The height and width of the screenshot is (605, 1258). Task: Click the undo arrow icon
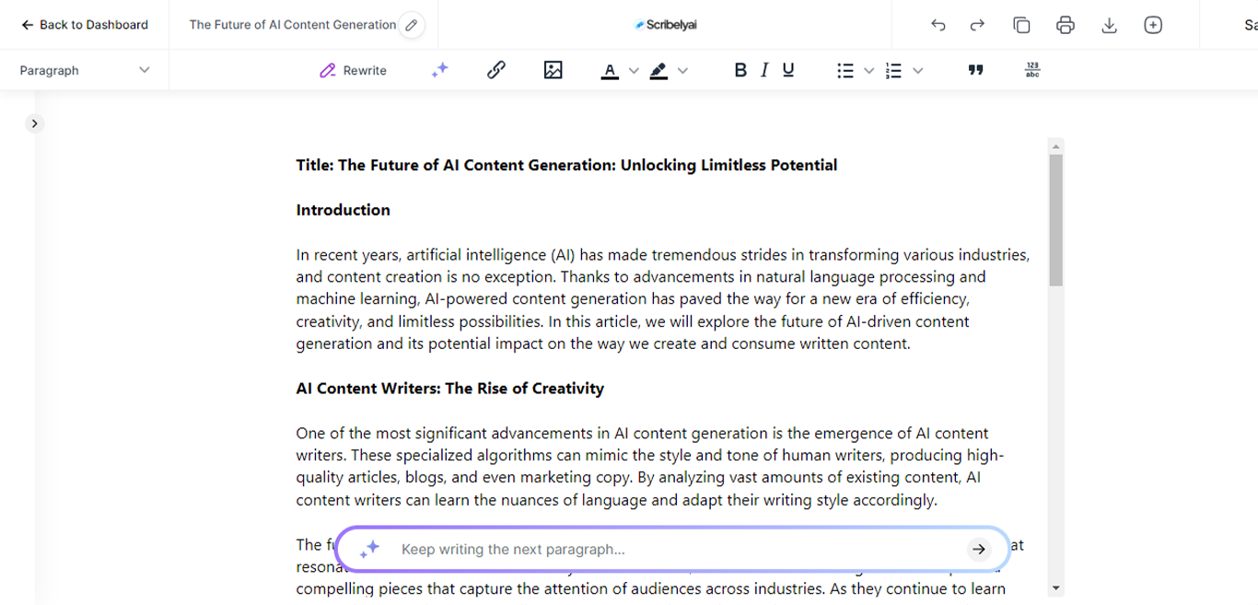click(938, 25)
